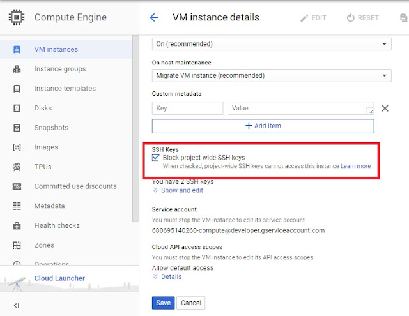Click the power icon next to RESET
The width and height of the screenshot is (409, 316).
(x=351, y=18)
